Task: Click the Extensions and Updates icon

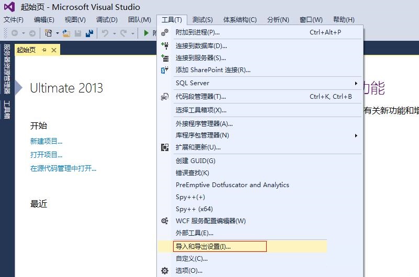Action: pyautogui.click(x=165, y=147)
